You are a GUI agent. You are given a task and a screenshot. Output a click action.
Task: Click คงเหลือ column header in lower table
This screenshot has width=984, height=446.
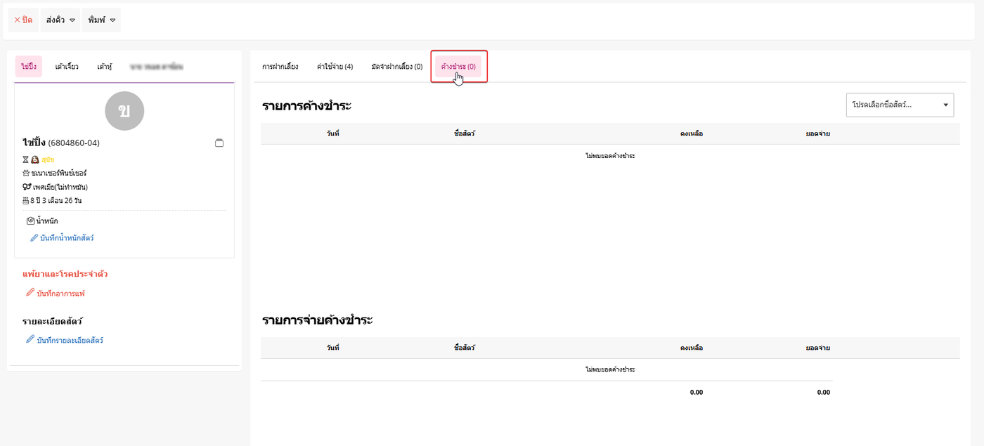coord(692,348)
